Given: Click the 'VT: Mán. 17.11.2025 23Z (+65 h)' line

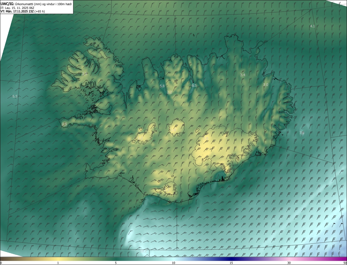Looking at the screenshot, I should (x=23, y=11).
